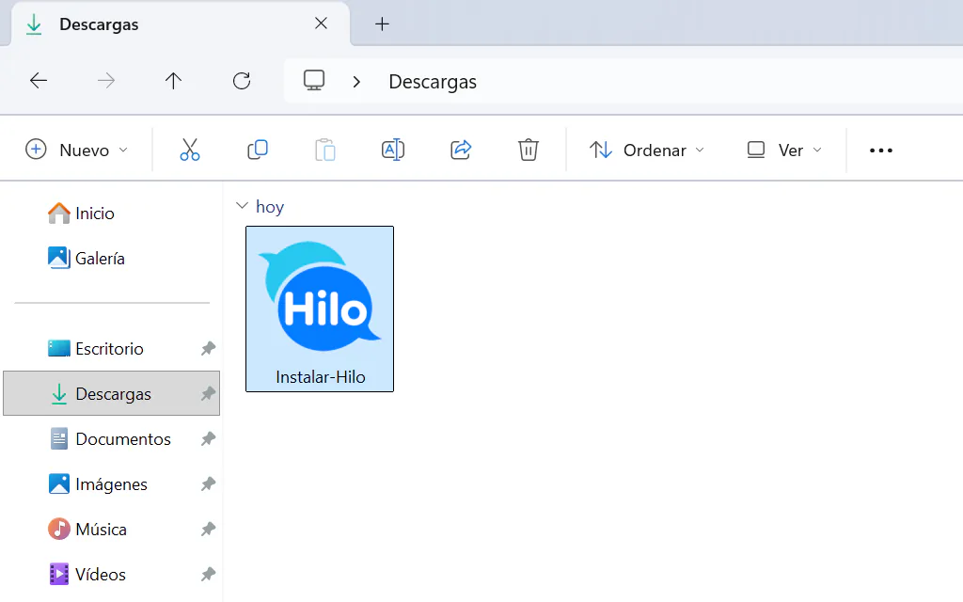
Task: Click the pin icon beside Imágenes
Action: (208, 484)
